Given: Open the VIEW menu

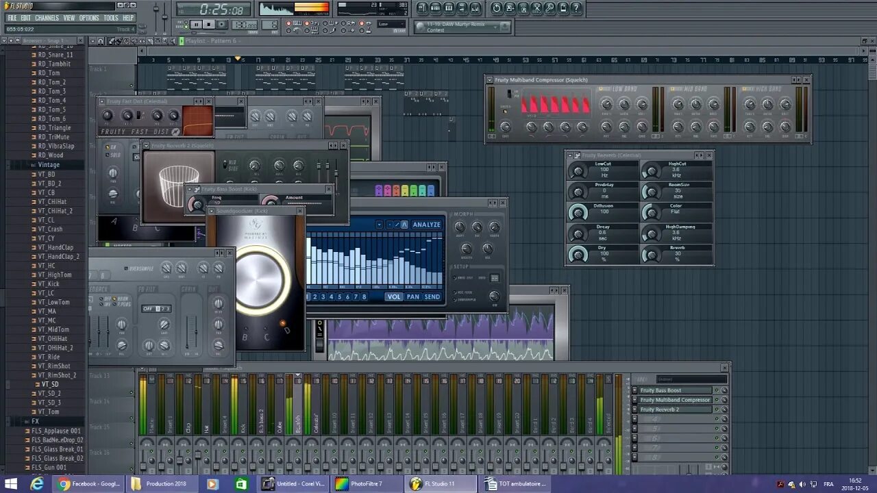Looking at the screenshot, I should click(x=69, y=18).
